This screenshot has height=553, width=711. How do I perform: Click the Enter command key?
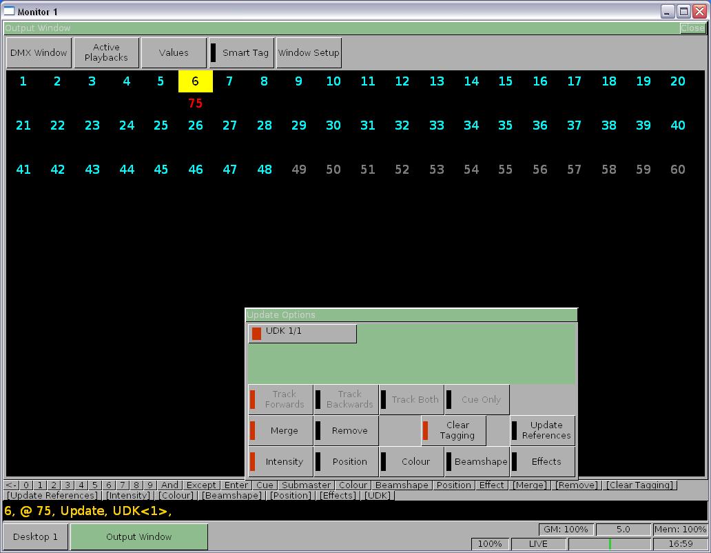pyautogui.click(x=236, y=485)
